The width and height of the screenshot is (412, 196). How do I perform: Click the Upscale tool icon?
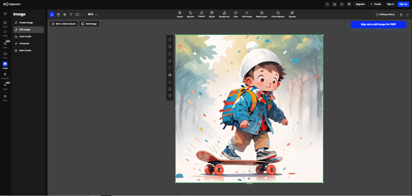pyautogui.click(x=292, y=14)
